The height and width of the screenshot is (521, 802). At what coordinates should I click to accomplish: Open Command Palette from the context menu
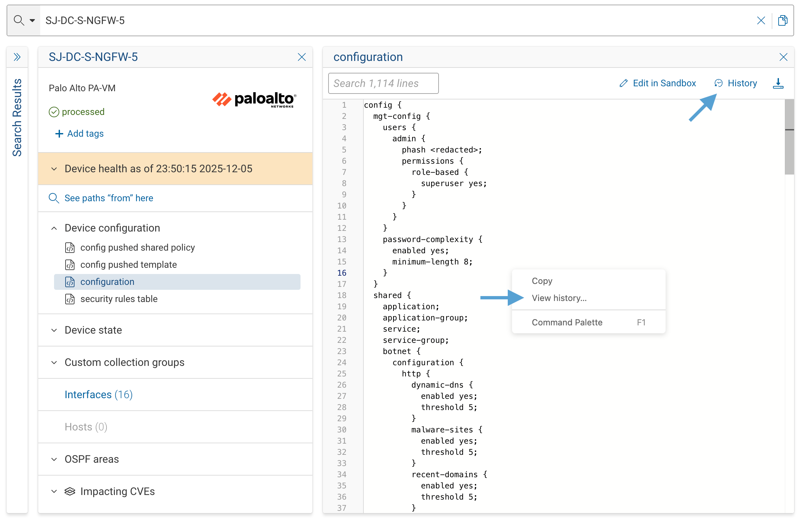click(x=567, y=322)
